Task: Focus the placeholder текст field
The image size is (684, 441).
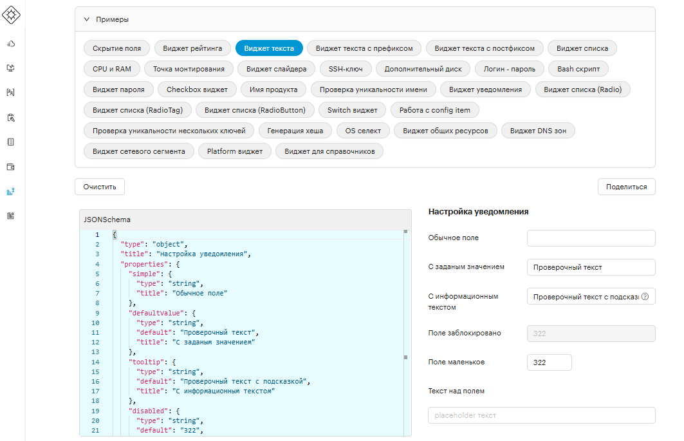Action: 542,415
